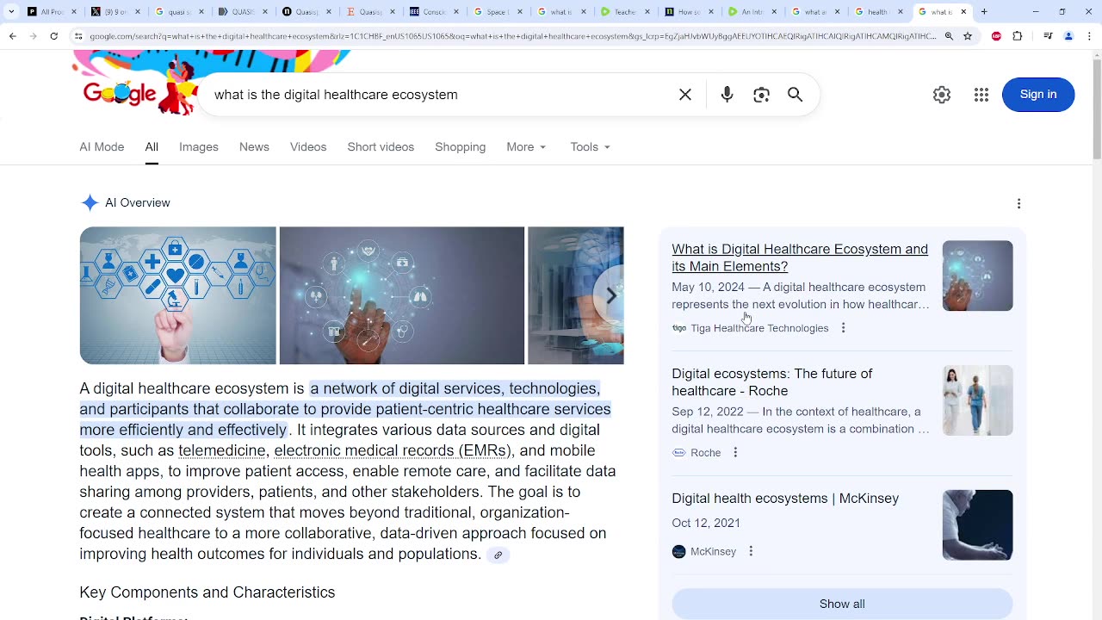1102x620 pixels.
Task: Select the Short videos tab
Action: click(x=381, y=147)
